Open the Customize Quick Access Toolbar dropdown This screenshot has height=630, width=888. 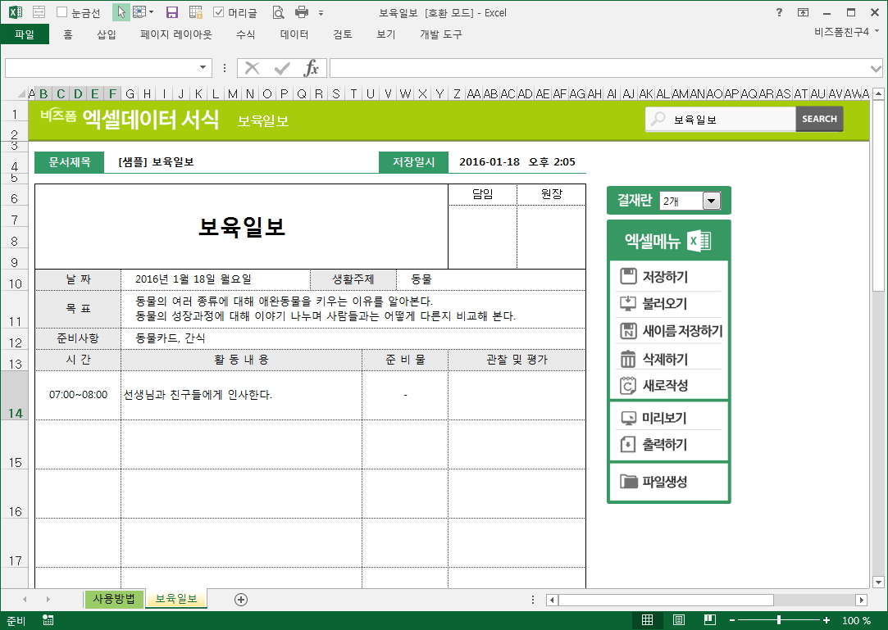321,13
